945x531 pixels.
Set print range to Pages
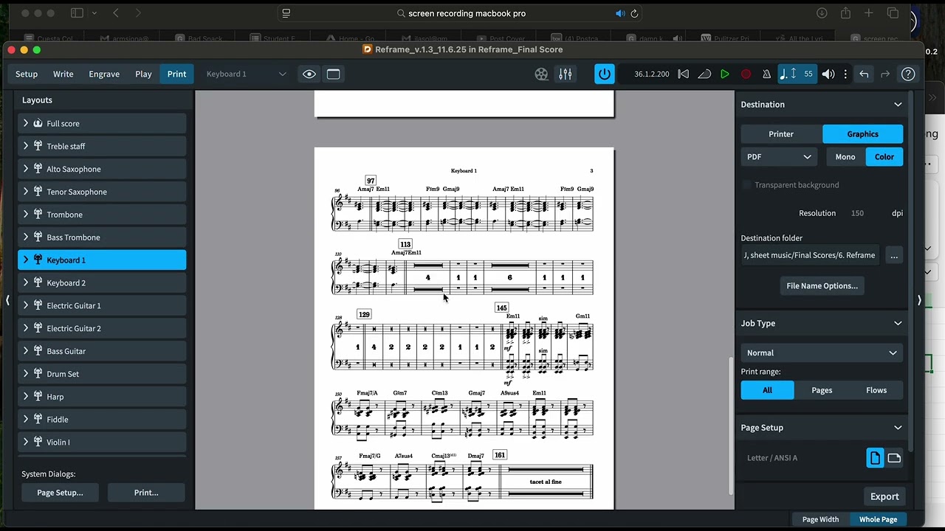click(822, 390)
